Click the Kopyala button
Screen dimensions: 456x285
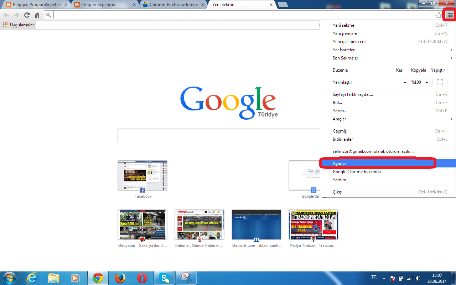click(419, 70)
